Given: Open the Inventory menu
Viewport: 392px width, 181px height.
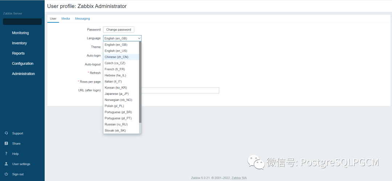Looking at the screenshot, I should point(19,43).
